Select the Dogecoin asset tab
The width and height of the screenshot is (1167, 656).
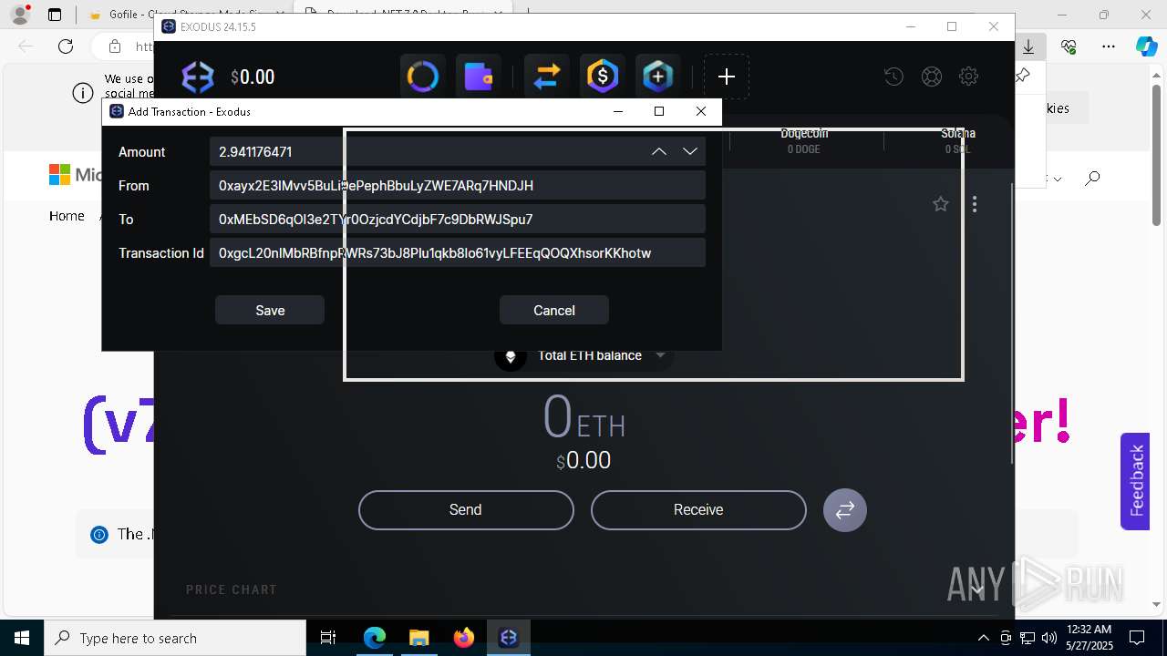coord(804,140)
